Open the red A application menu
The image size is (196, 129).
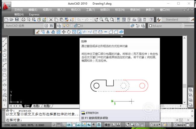pos(6,6)
